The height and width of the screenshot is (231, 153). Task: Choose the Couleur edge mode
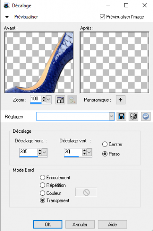(x=42, y=193)
